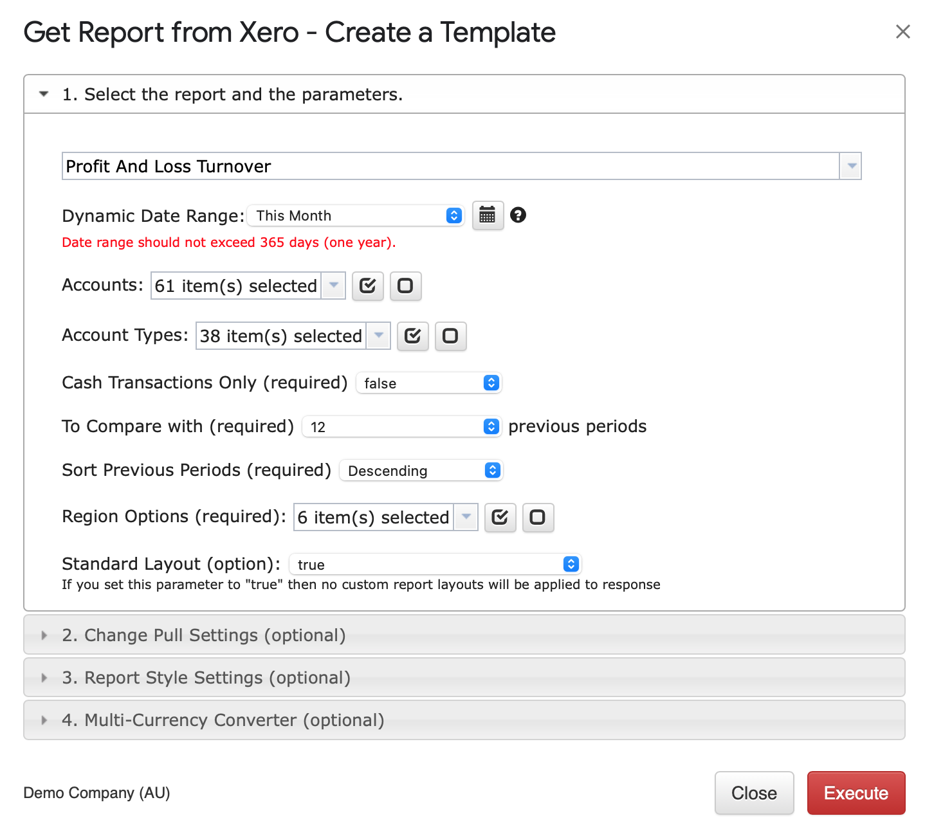The image size is (943, 827).
Task: Click the red Execute button
Action: coord(856,793)
